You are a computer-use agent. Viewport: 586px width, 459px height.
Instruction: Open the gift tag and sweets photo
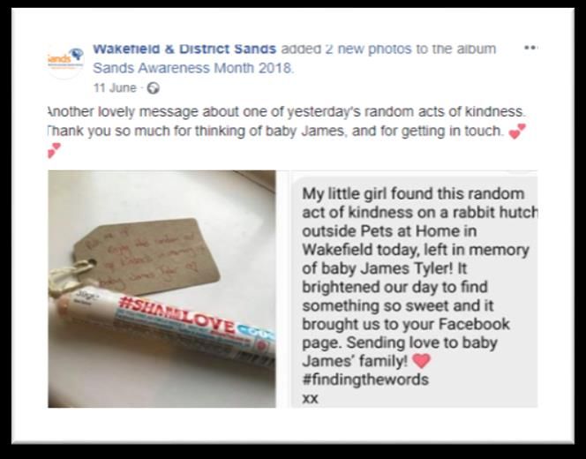pos(162,289)
